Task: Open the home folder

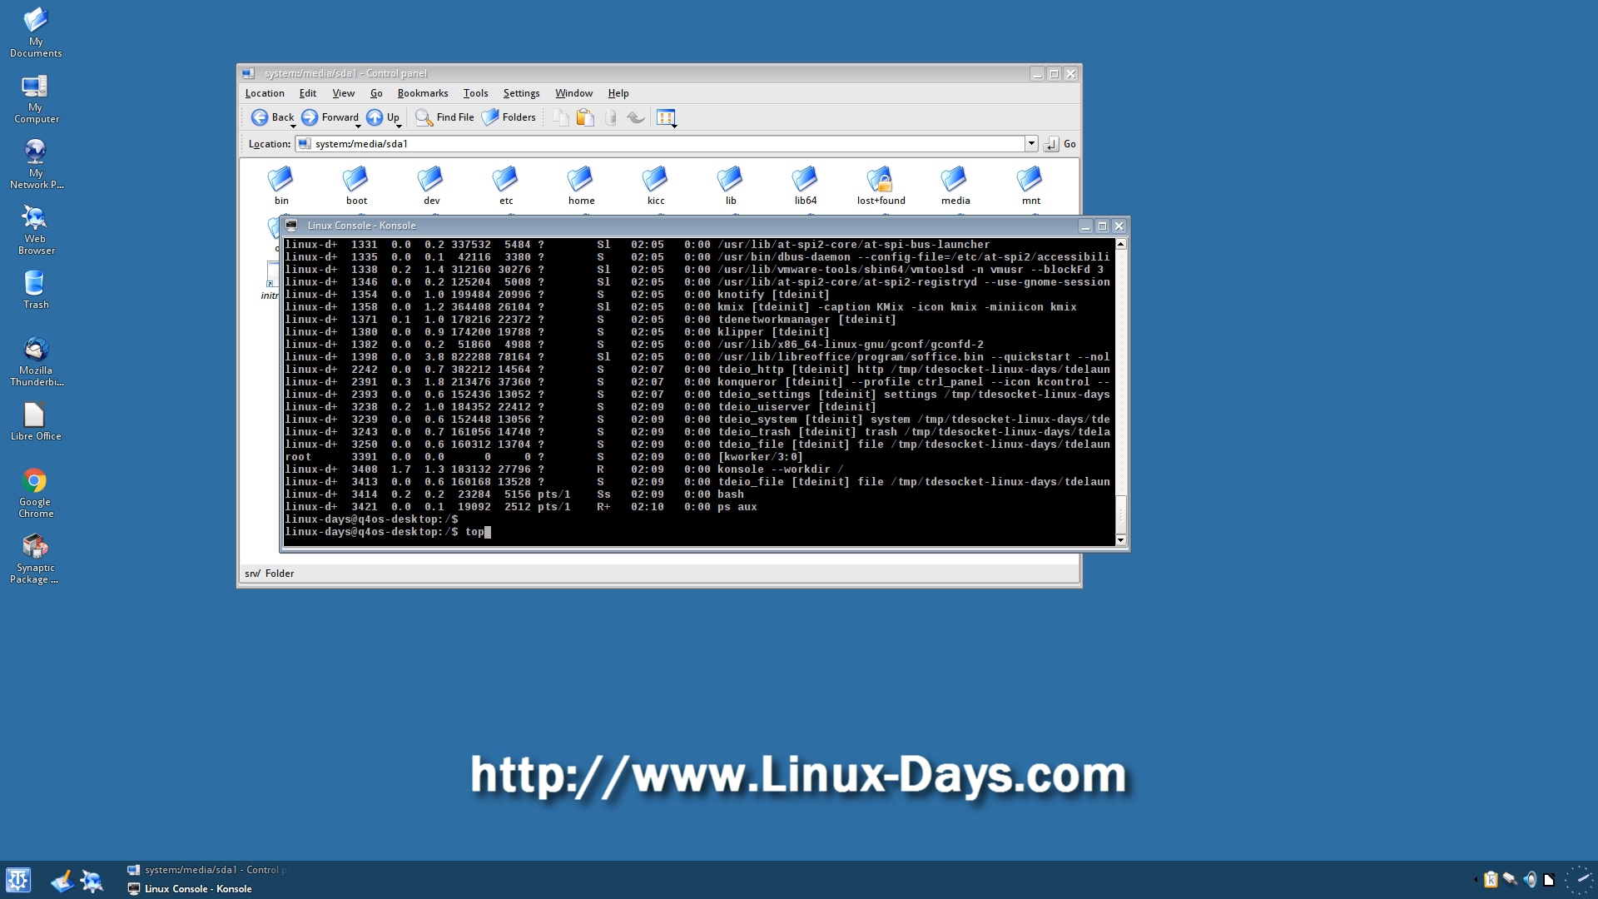Action: (x=581, y=186)
